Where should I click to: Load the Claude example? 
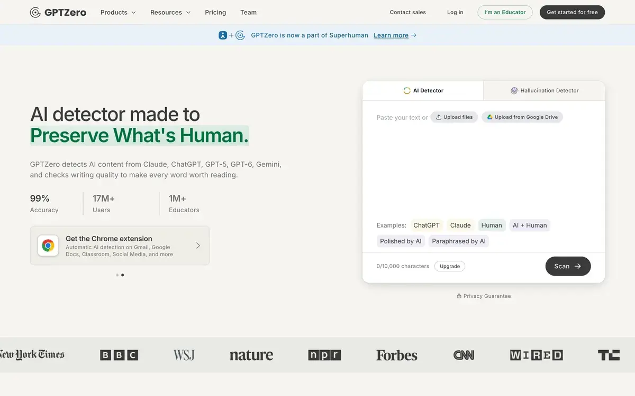pyautogui.click(x=460, y=225)
